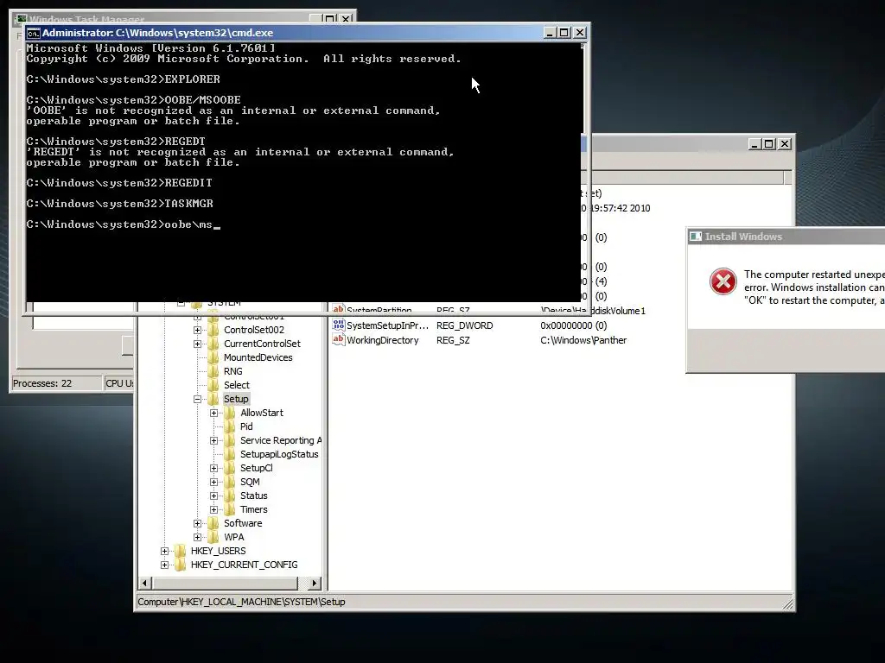Screen dimensions: 885x663
Task: Select the WorkingDirectory string value icon
Action: pos(339,340)
